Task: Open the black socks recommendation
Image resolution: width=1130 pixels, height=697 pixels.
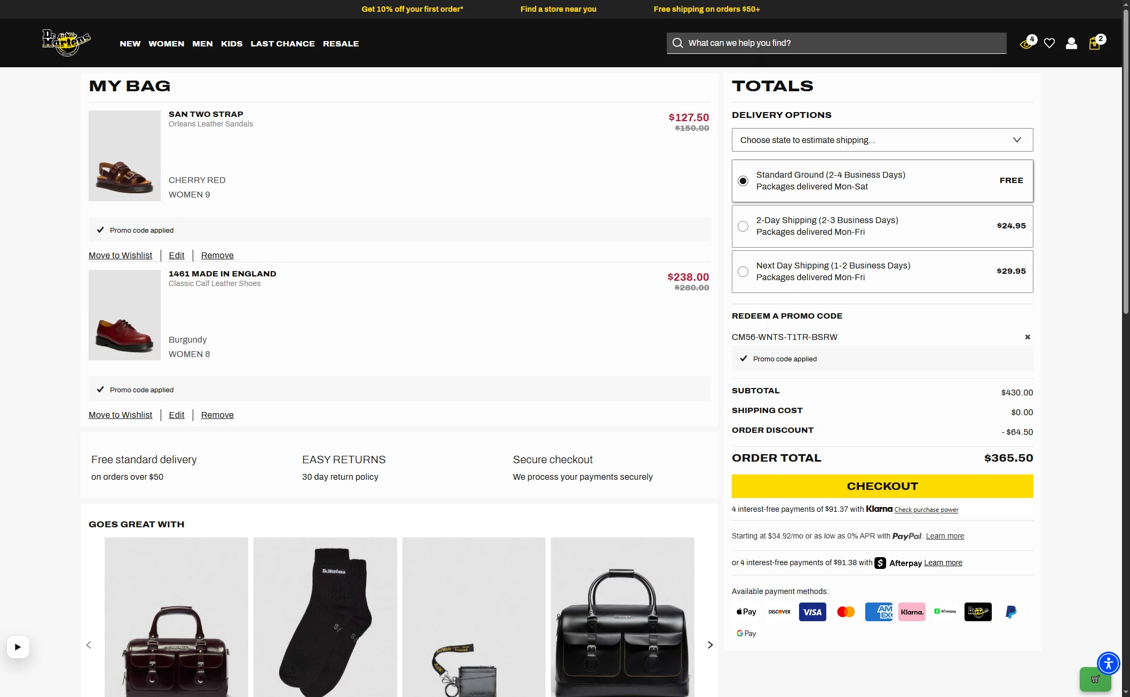Action: coord(325,617)
